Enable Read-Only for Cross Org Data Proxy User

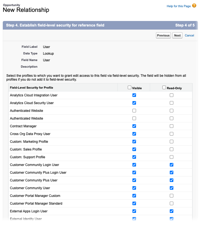171,134
